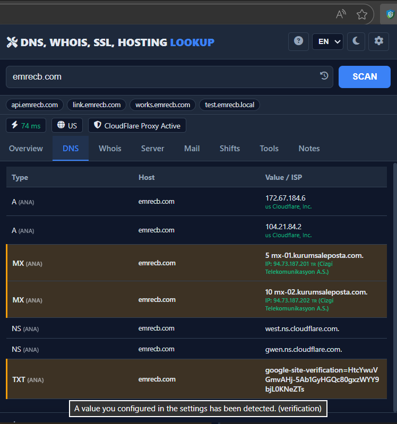The image size is (397, 424).
Task: Click the 74 ms latency badge
Action: pos(26,126)
